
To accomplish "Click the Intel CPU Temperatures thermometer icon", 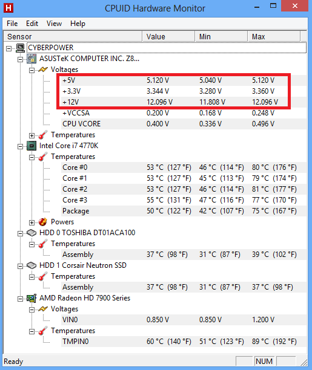I will click(x=43, y=157).
